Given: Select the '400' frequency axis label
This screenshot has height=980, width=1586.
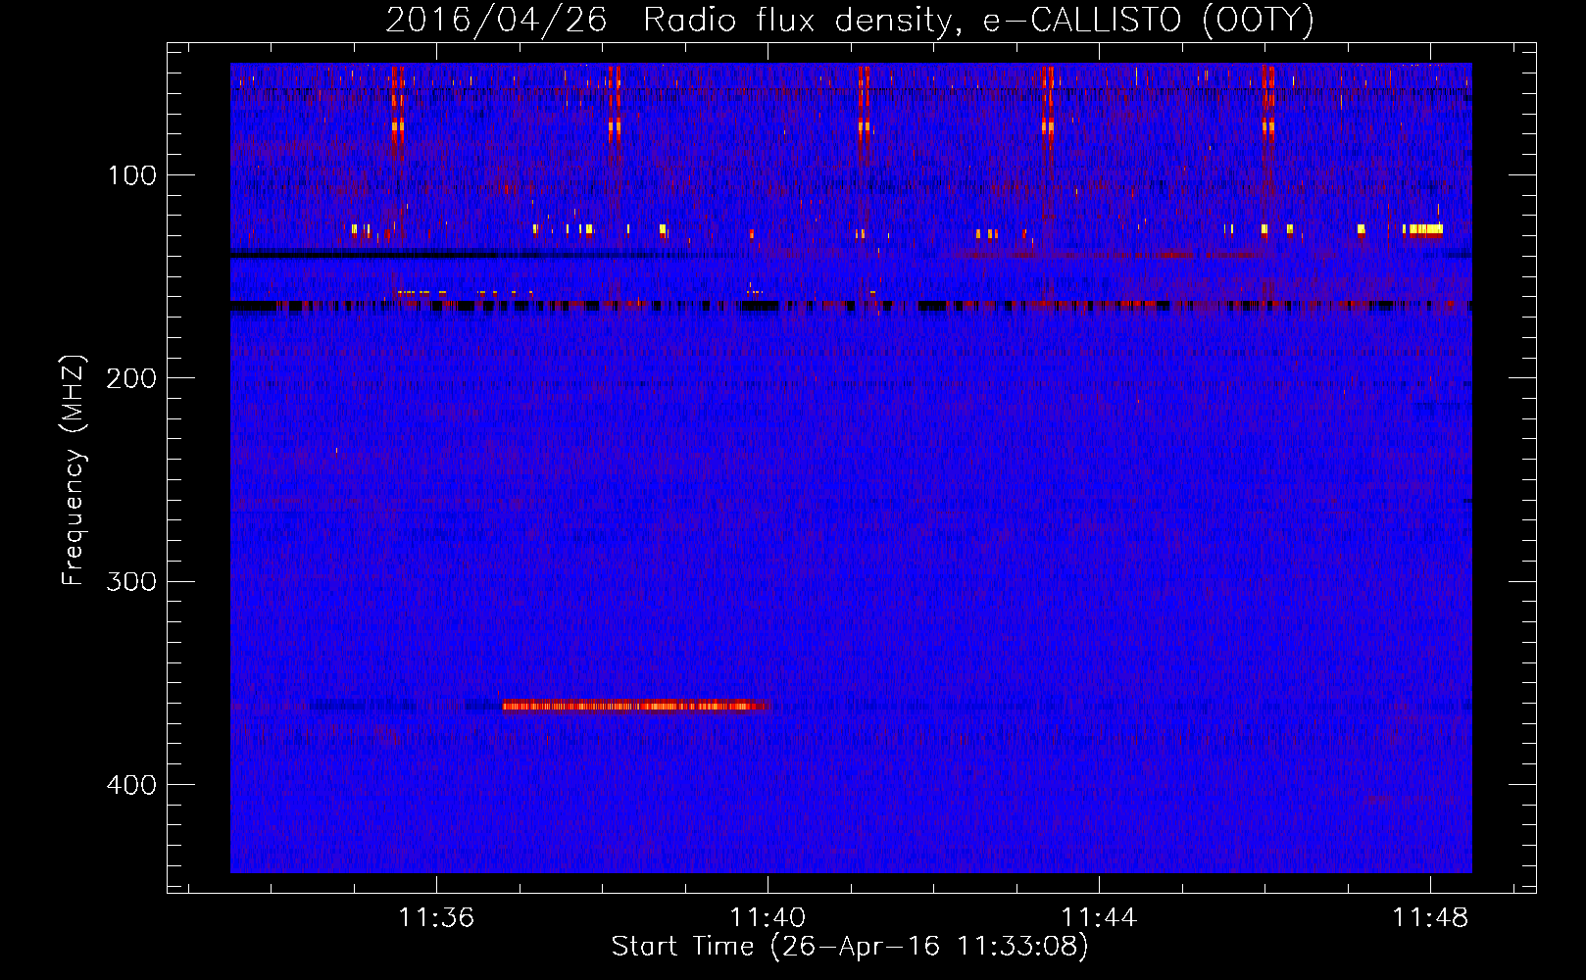Looking at the screenshot, I should click(132, 785).
